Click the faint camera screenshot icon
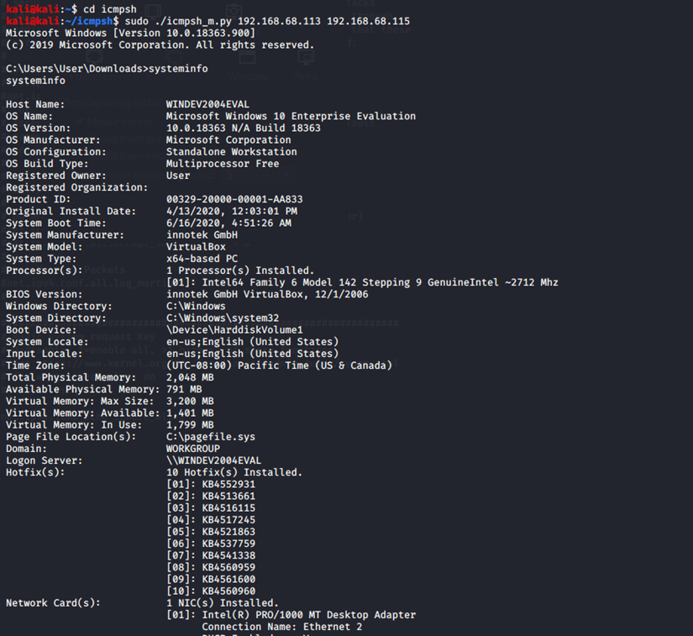Image resolution: width=693 pixels, height=636 pixels. point(234,10)
